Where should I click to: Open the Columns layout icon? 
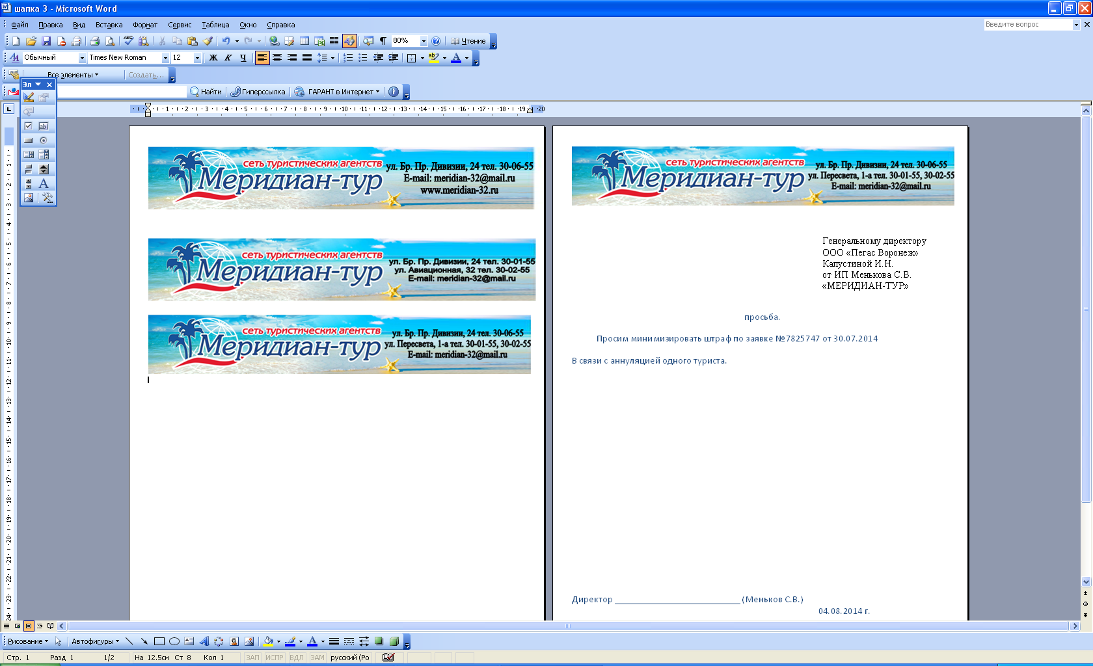click(x=334, y=41)
